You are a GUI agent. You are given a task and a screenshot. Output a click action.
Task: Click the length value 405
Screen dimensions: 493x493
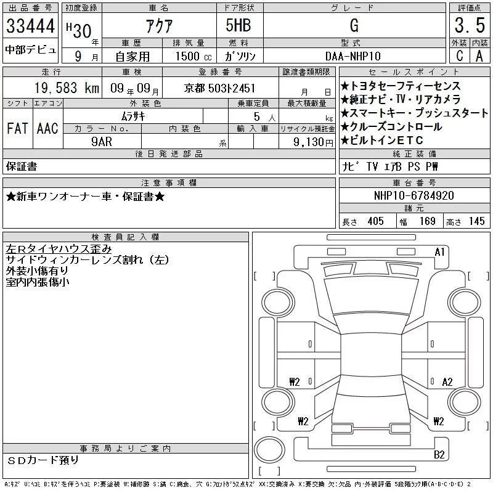[x=375, y=221]
